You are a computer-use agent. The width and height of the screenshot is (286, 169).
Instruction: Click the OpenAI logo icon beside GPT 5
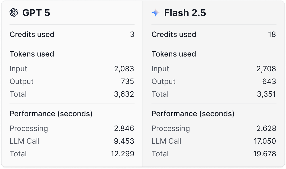coord(14,12)
